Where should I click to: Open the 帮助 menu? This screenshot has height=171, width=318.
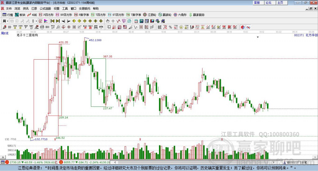(x=96, y=8)
